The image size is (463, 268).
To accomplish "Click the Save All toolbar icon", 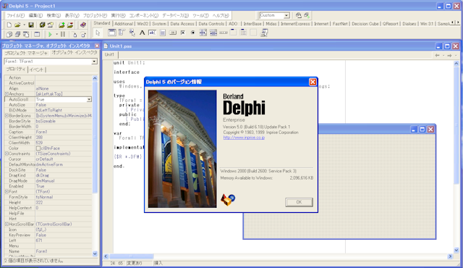I will coord(42,25).
